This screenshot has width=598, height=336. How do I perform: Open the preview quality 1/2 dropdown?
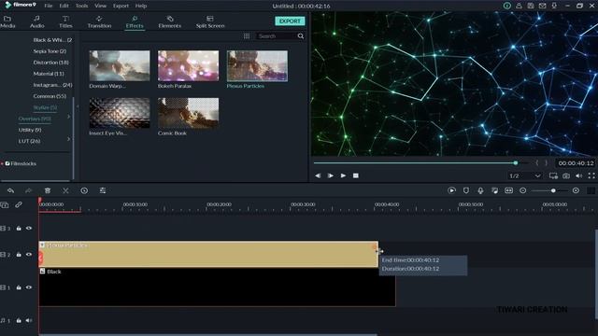[525, 175]
